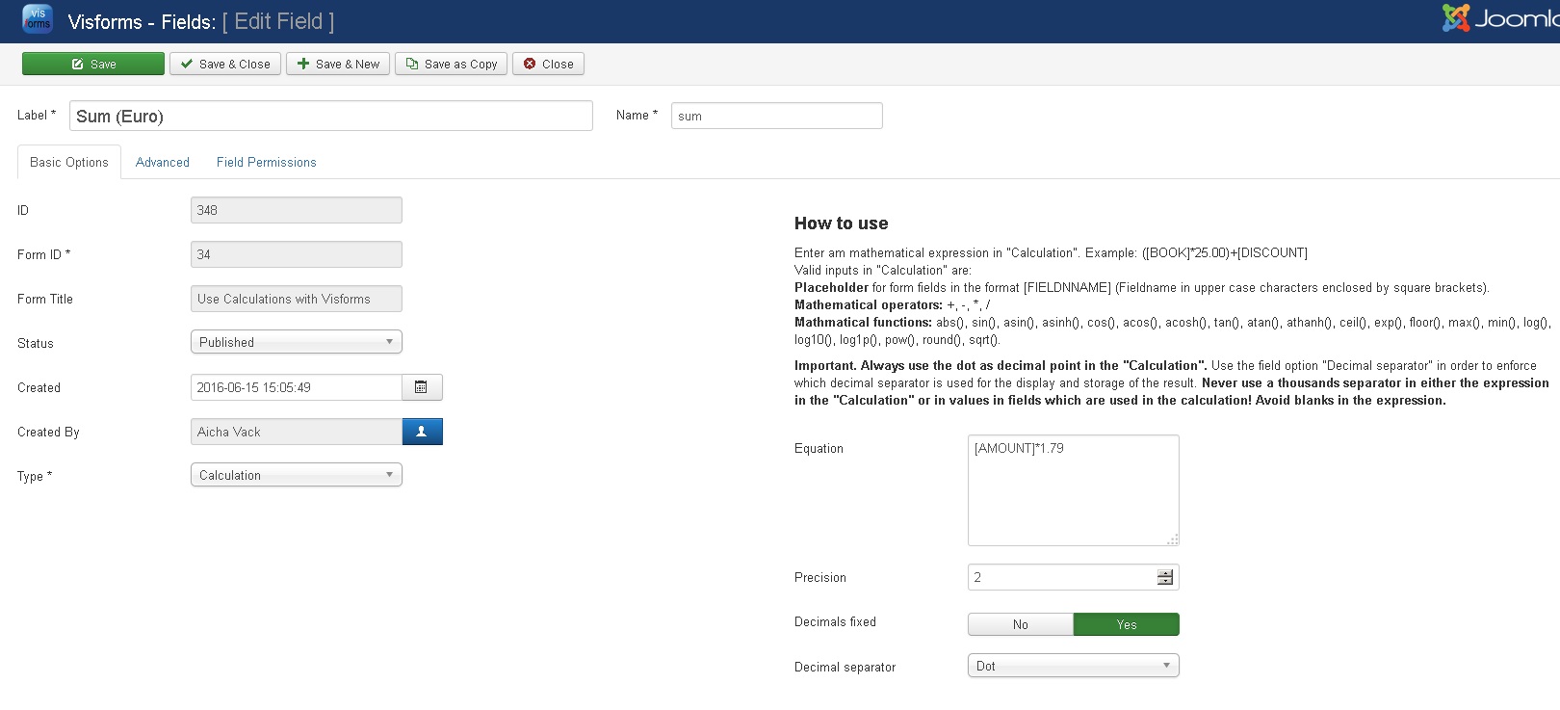Image resolution: width=1560 pixels, height=710 pixels.
Task: Click in the Name field
Action: [777, 116]
